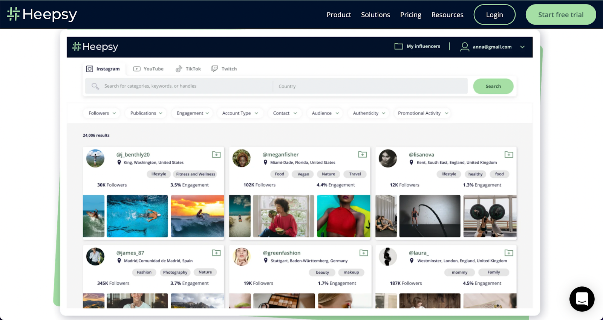Open @j_benthly20's profile avatar
The image size is (603, 320).
pyautogui.click(x=95, y=158)
